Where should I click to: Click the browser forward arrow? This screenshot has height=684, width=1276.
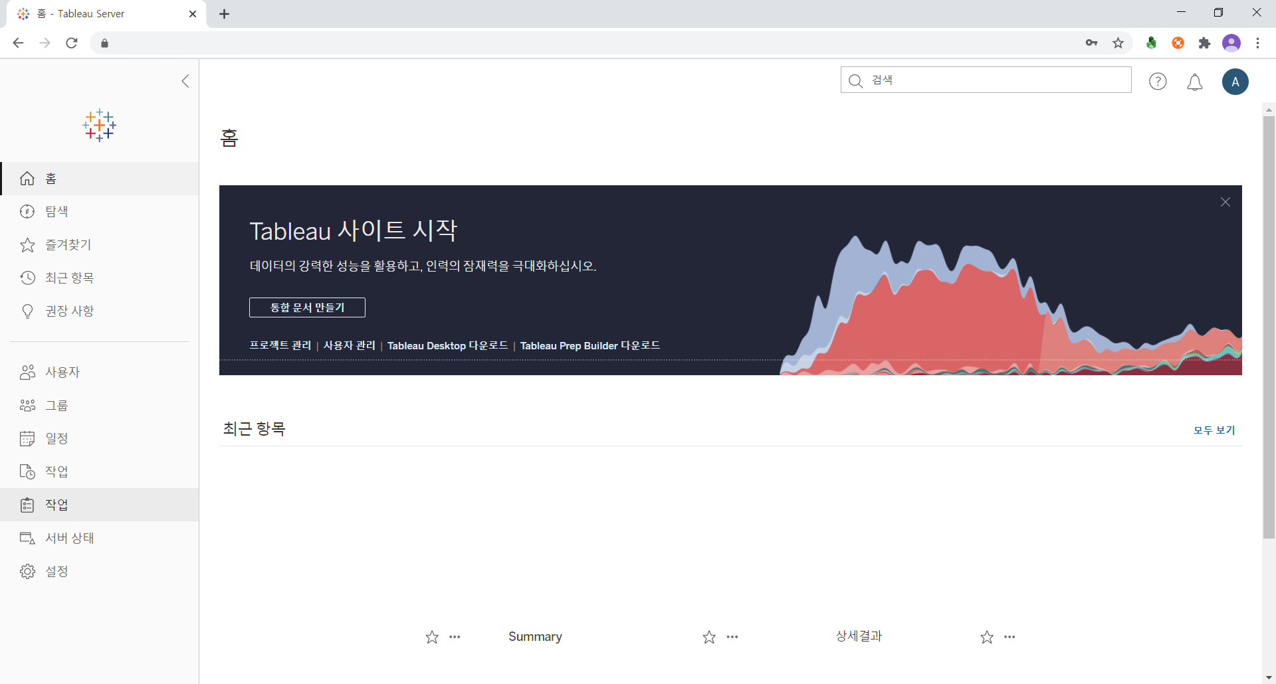pos(45,43)
